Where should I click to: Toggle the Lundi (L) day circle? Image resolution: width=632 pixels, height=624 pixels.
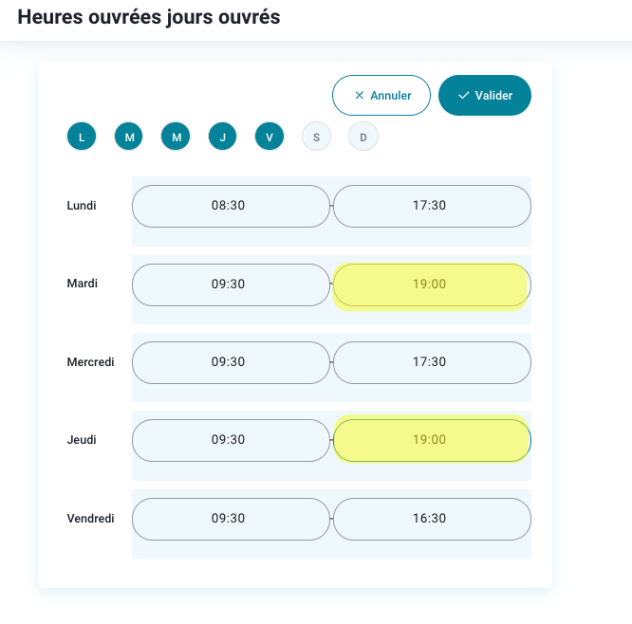(x=82, y=138)
